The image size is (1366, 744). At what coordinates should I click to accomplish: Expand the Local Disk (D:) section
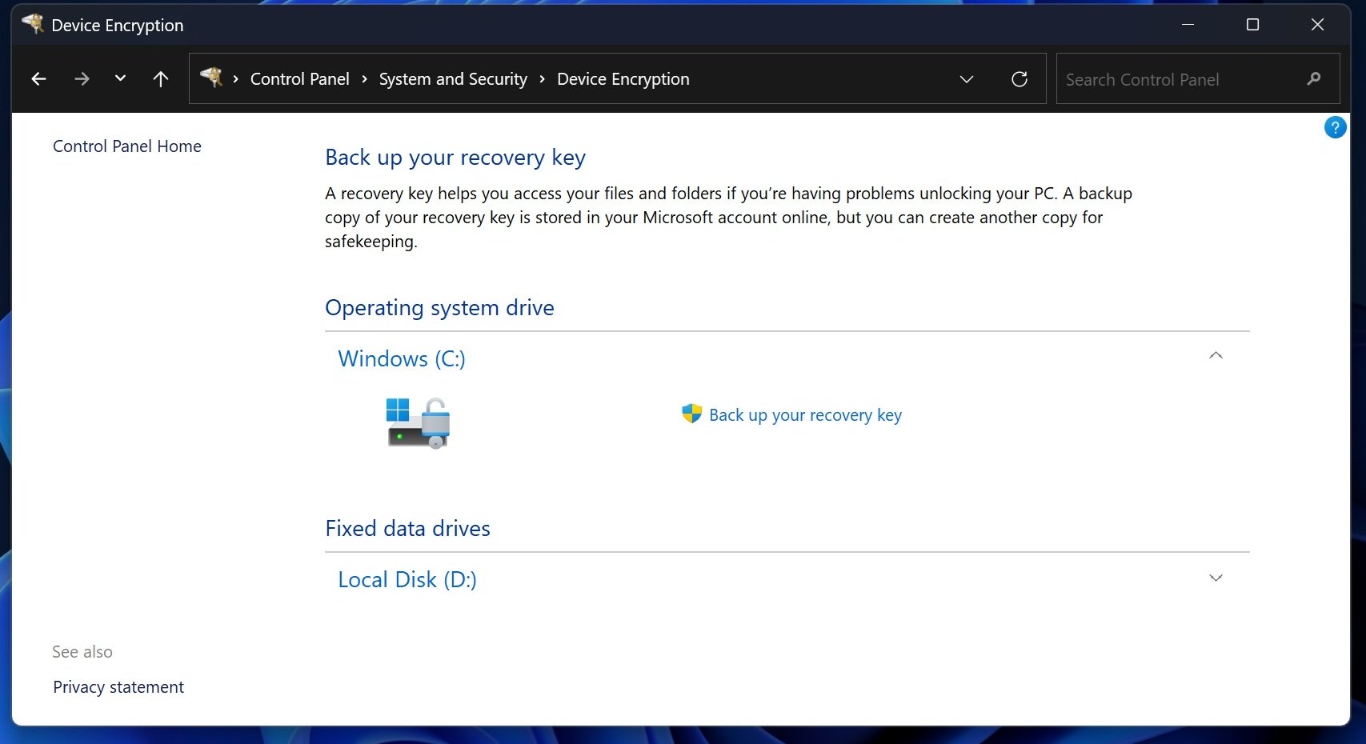coord(1216,577)
